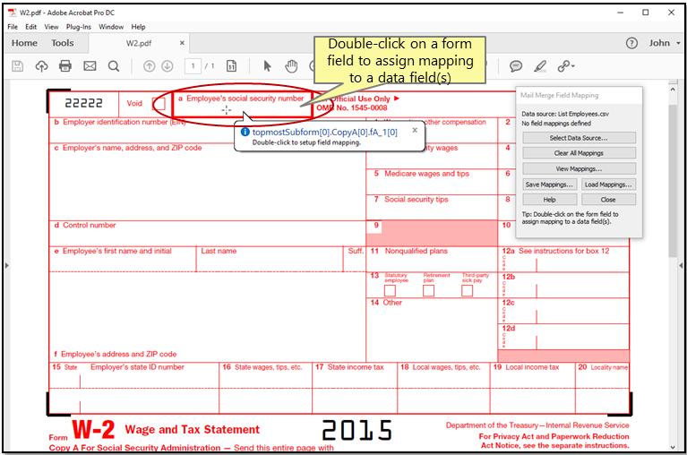Switch to the Tools tab

point(62,43)
